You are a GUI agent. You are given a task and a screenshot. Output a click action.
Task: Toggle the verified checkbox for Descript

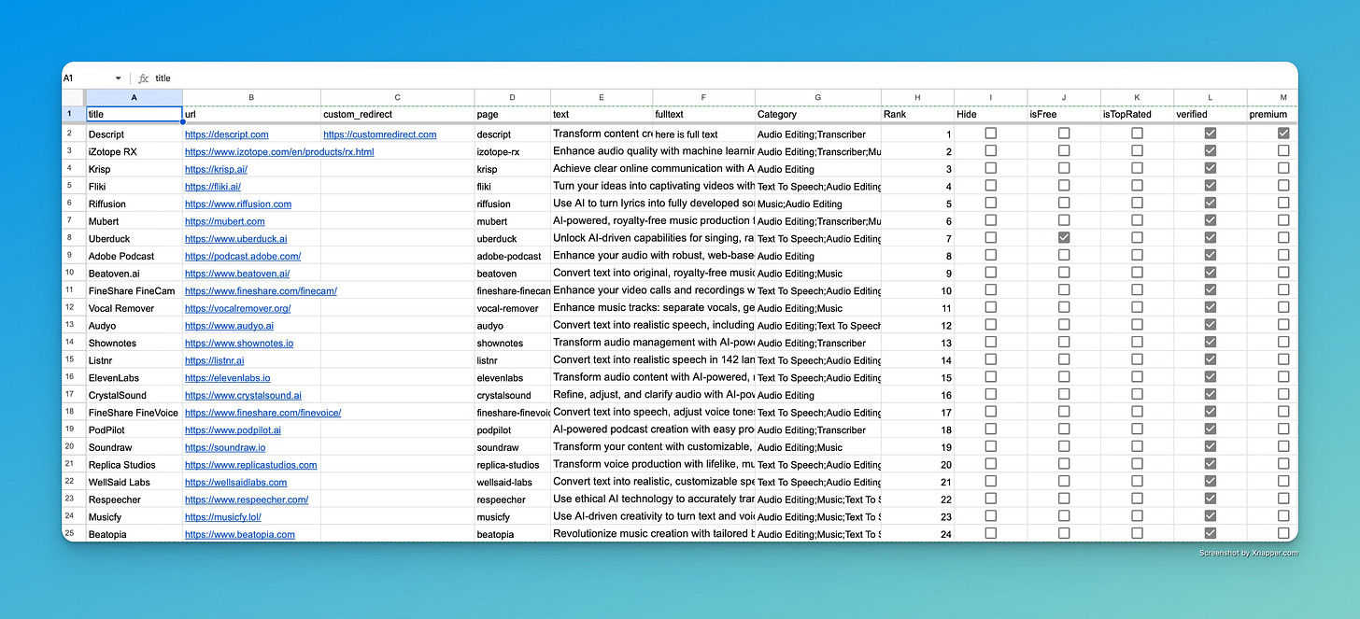click(1211, 134)
